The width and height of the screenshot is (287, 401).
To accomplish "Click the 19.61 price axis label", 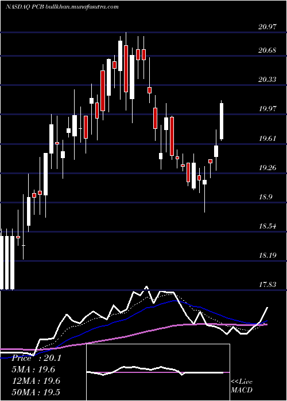I will (267, 139).
